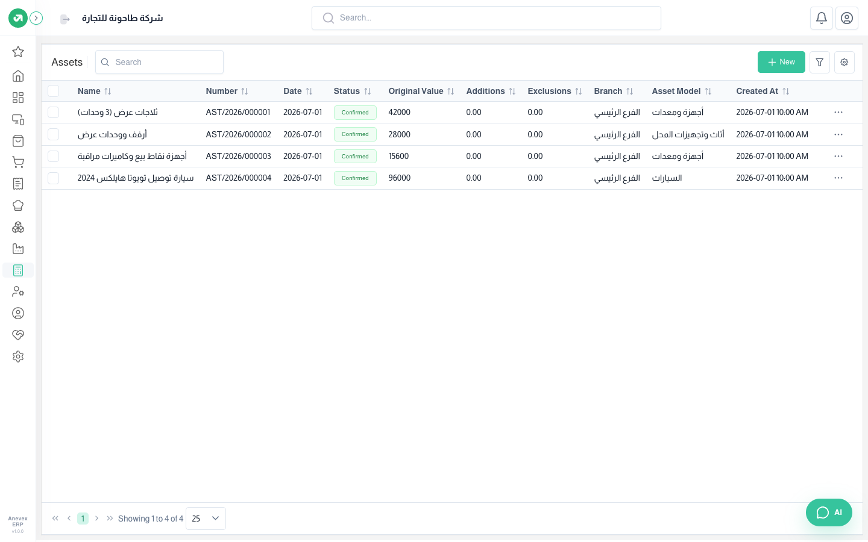Open the calculator accounting icon in sidebar

coord(18,270)
